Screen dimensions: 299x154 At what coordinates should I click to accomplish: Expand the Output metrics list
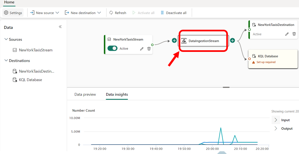pyautogui.click(x=276, y=128)
